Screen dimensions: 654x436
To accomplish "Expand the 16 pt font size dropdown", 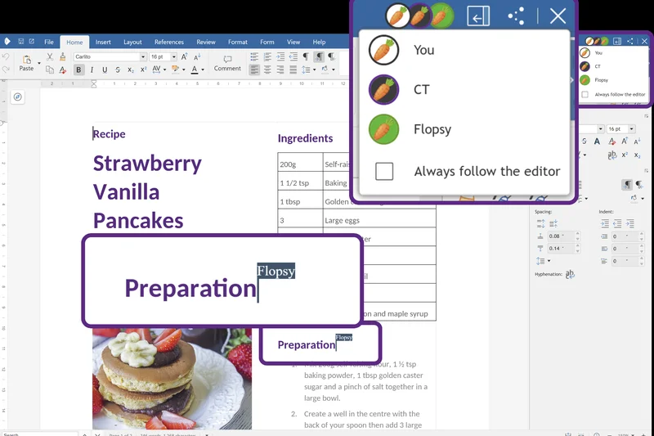I will 172,56.
